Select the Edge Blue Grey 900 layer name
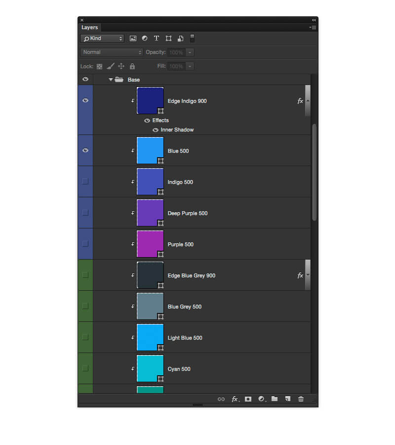 click(x=191, y=275)
